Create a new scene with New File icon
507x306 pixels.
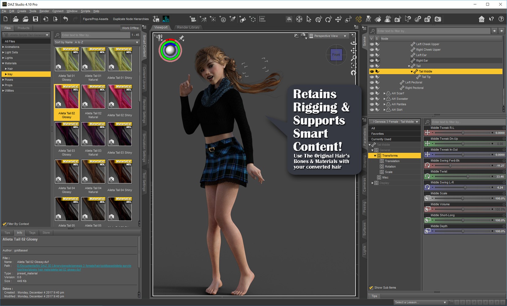click(x=6, y=19)
